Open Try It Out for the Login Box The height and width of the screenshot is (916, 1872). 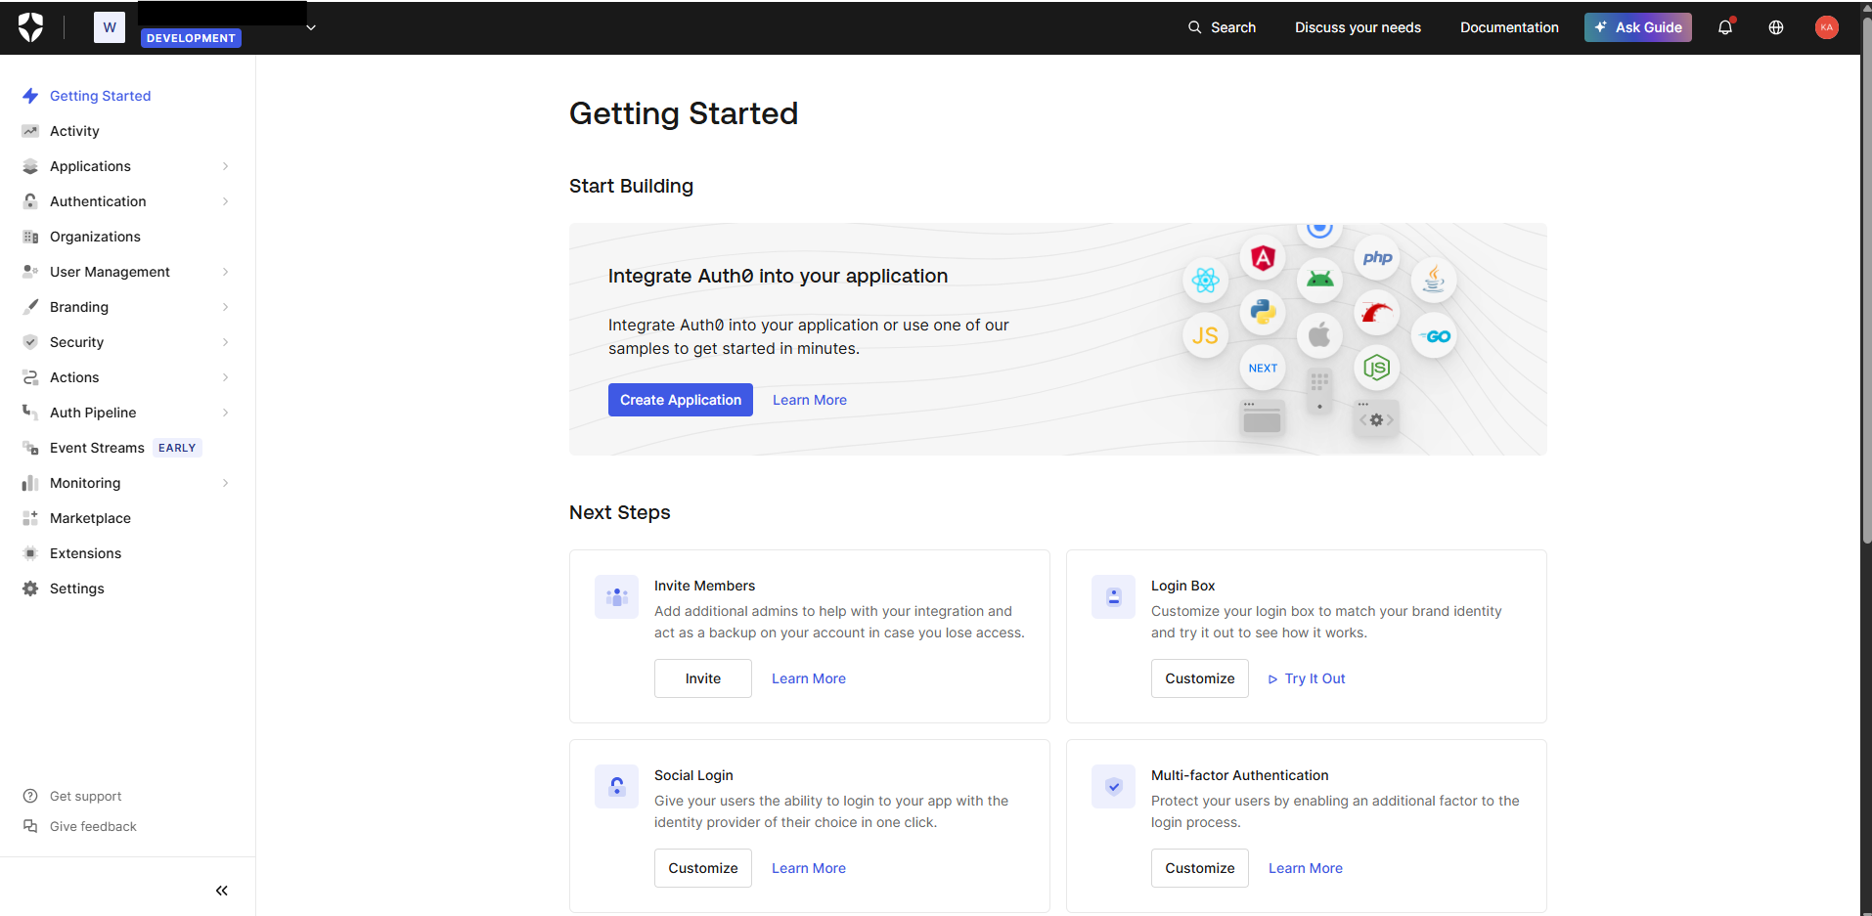click(1306, 677)
